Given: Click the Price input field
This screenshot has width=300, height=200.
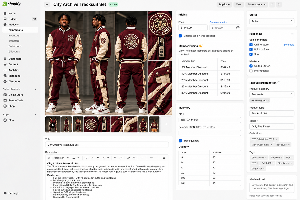Looking at the screenshot, I should coord(193,28).
